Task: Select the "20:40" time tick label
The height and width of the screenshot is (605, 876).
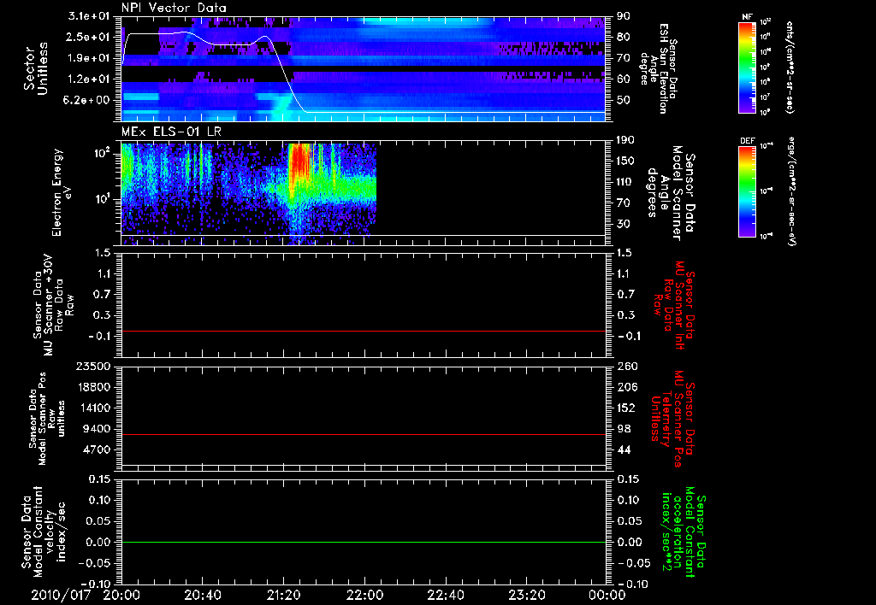Action: click(x=202, y=595)
